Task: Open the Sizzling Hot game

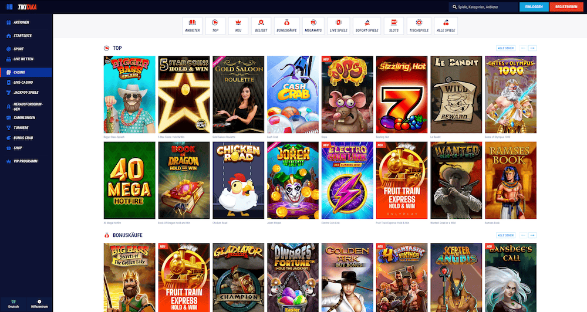Action: pyautogui.click(x=402, y=94)
